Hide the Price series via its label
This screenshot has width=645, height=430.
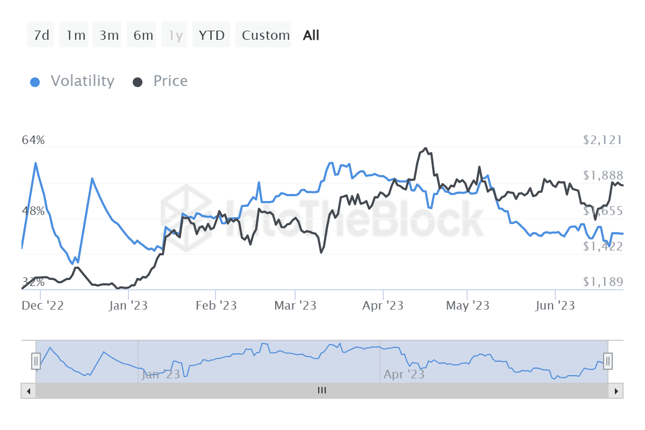(170, 81)
